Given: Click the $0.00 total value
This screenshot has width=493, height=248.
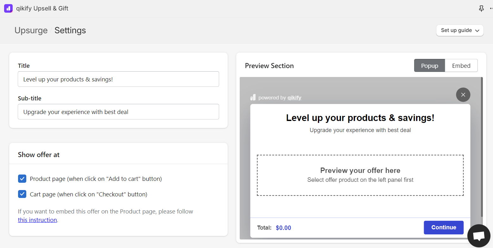Looking at the screenshot, I should coord(283,228).
